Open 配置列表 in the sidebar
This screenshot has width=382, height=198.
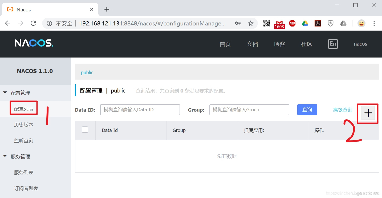point(24,109)
